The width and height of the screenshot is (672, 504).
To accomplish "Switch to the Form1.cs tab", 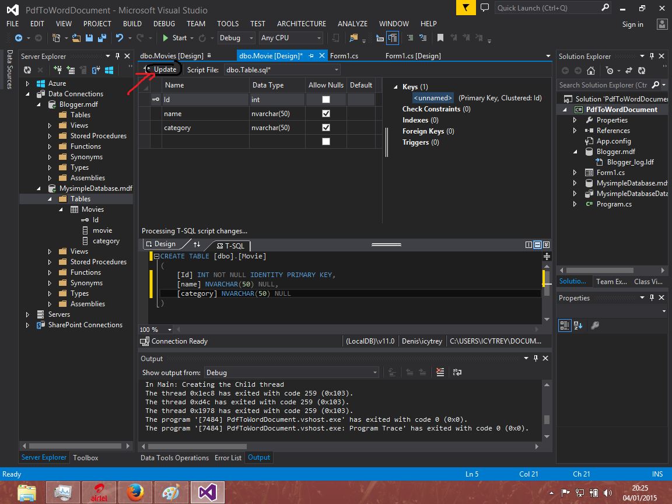I will click(344, 56).
